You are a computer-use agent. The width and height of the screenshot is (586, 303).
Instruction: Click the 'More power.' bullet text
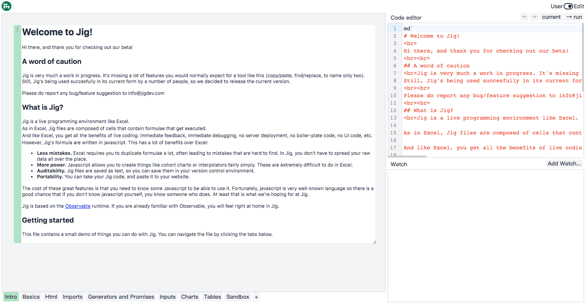[51, 165]
